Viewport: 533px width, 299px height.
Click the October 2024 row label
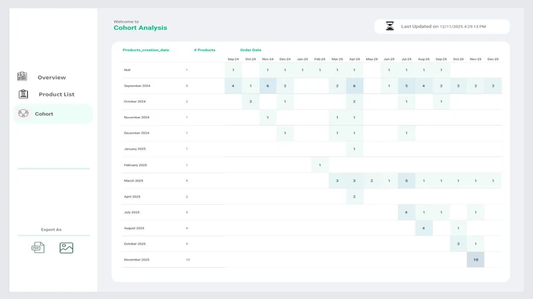tap(135, 102)
